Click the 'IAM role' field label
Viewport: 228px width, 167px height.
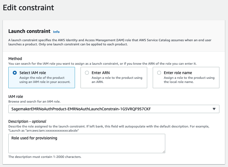pos(16,97)
